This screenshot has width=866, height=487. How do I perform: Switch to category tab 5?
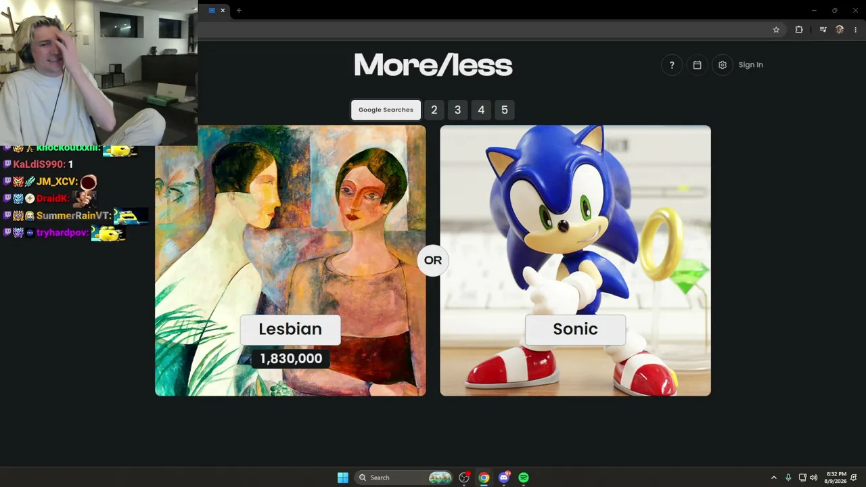504,110
